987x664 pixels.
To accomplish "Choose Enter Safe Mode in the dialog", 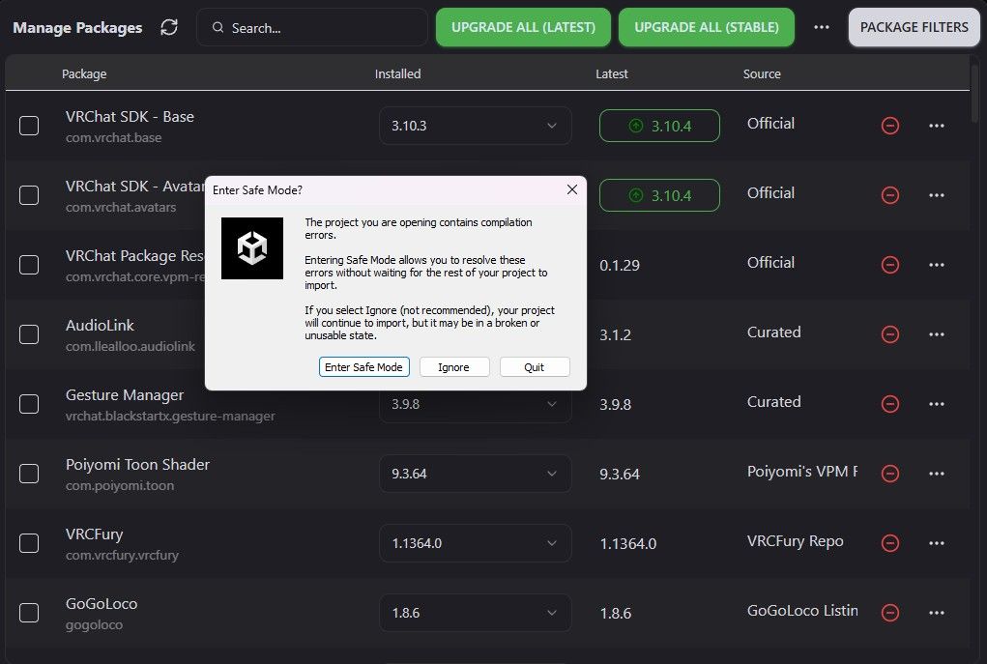I will 363,367.
